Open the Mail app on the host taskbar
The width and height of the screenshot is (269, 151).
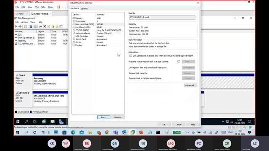coord(82,133)
